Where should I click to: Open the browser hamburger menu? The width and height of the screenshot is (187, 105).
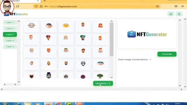tap(183, 6)
